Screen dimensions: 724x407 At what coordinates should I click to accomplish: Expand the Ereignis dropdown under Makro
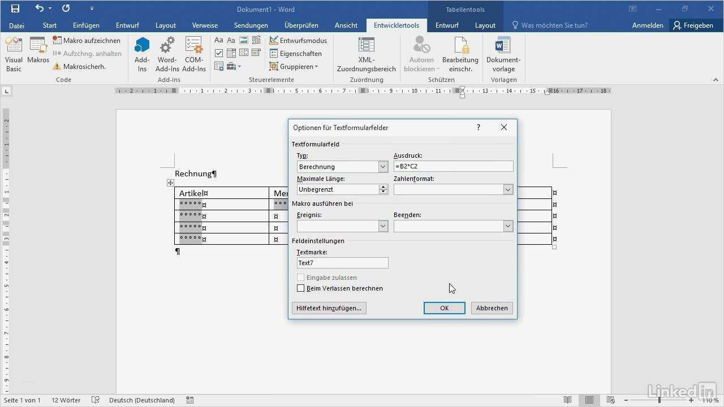(x=383, y=226)
